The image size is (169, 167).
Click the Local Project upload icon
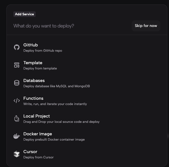coord(17,118)
